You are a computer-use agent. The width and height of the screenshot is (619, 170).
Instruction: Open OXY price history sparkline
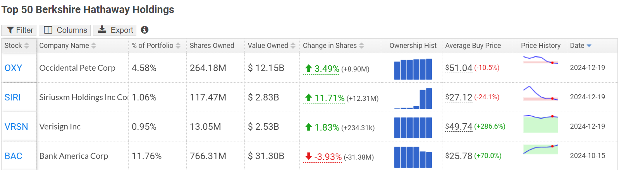541,60
